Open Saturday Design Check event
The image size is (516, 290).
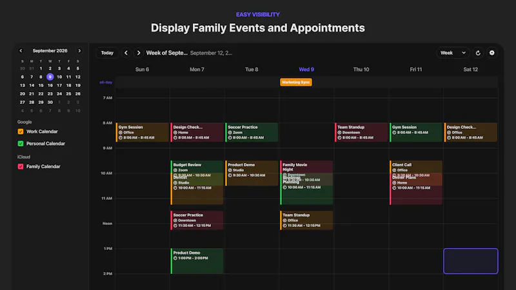point(471,132)
